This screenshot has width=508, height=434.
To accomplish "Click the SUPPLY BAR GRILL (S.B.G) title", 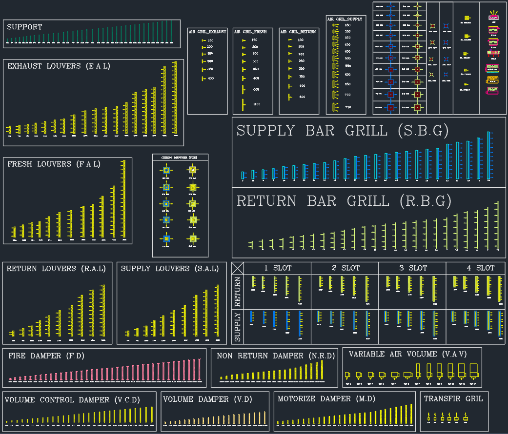I will pos(342,131).
